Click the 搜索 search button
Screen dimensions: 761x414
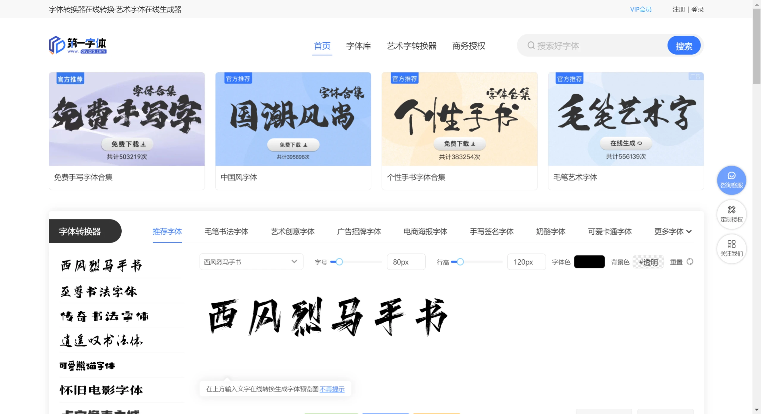(x=684, y=45)
